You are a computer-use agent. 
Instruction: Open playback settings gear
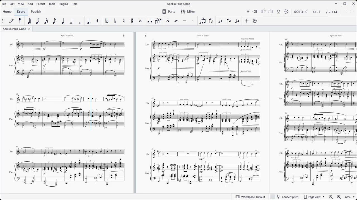click(286, 12)
